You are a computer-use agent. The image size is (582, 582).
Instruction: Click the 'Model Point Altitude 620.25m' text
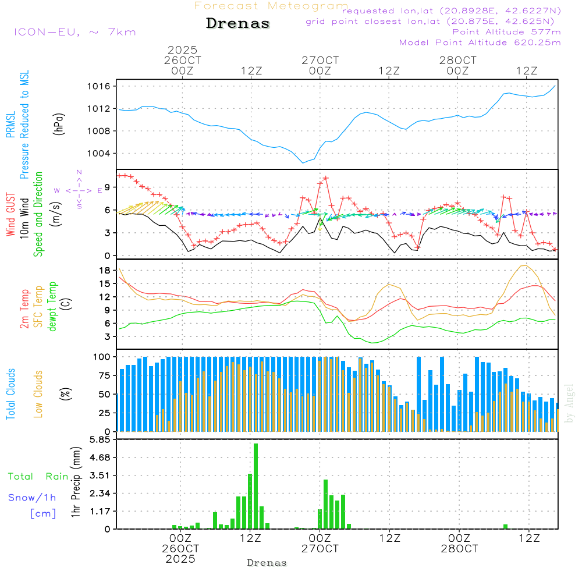(480, 42)
